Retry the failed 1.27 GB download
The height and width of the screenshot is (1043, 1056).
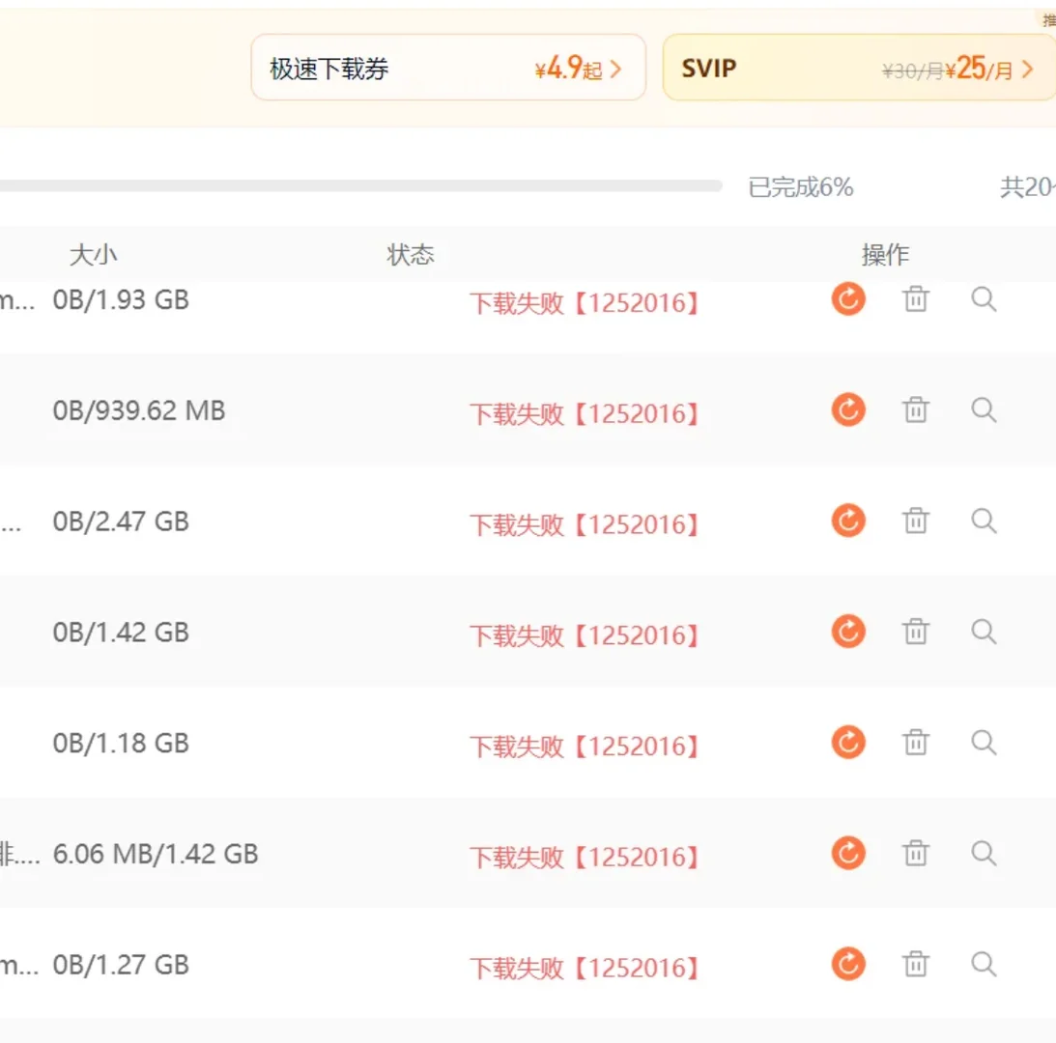[847, 963]
